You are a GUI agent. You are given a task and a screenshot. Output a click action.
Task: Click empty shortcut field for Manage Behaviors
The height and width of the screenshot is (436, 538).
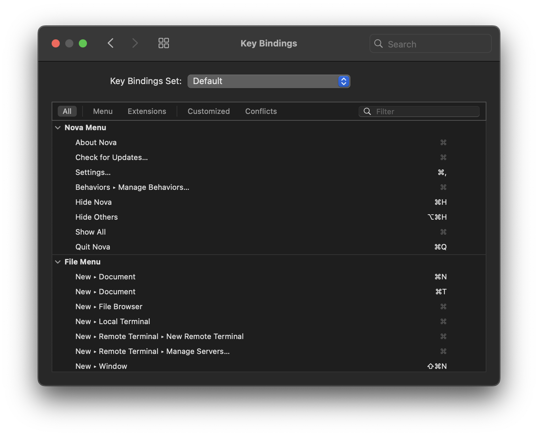click(x=443, y=187)
